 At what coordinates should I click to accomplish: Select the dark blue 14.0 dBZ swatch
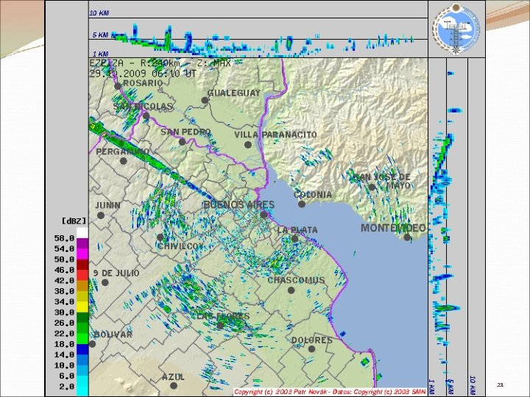pyautogui.click(x=82, y=349)
